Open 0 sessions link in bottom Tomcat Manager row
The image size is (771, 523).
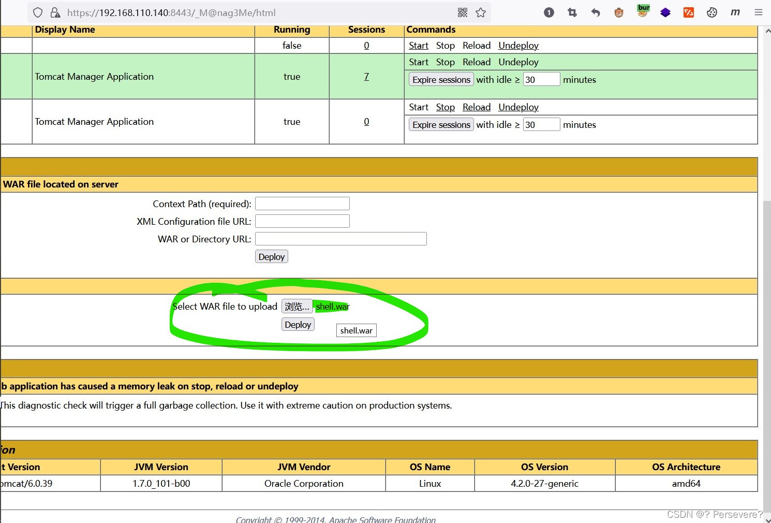click(366, 122)
